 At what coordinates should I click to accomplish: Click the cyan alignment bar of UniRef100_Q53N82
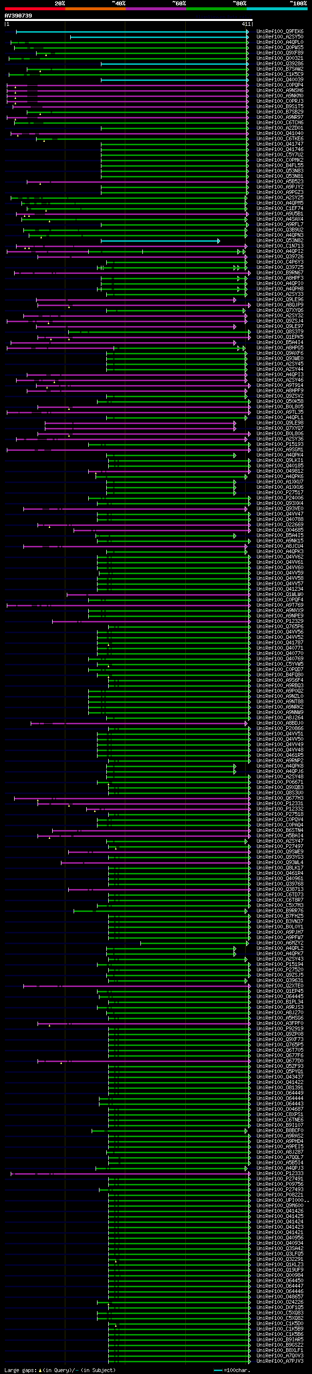160,241
